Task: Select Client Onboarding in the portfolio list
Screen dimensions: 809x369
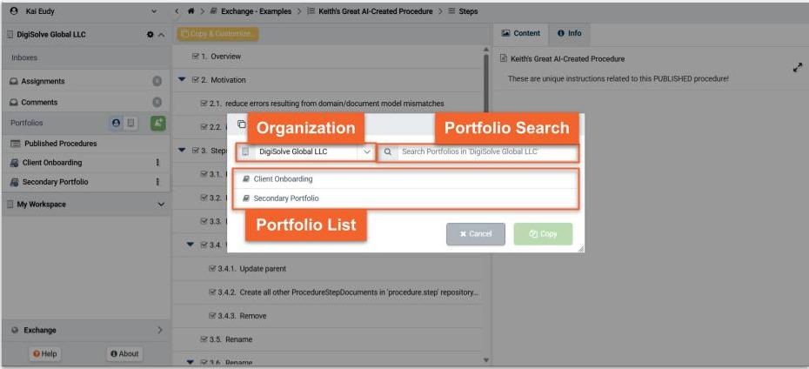Action: 283,179
